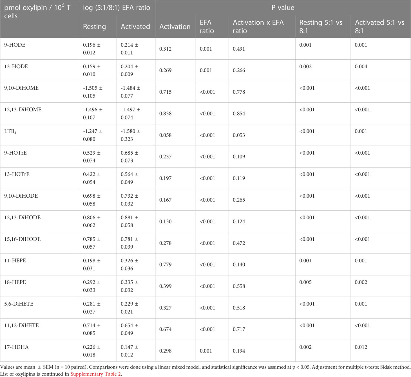Click the 'P value' column group header

[283, 8]
